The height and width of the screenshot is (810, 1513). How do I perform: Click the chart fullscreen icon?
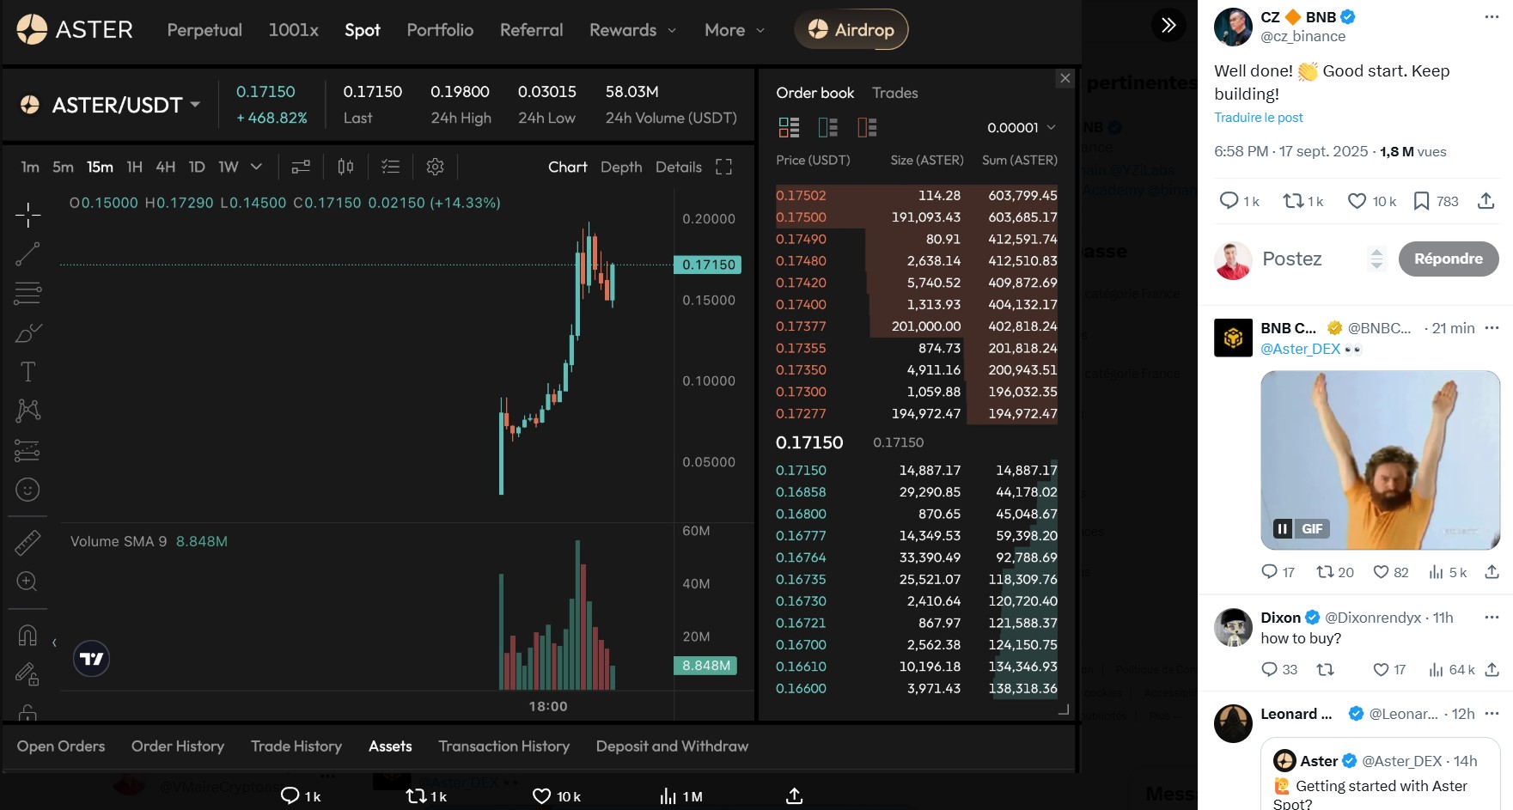point(723,167)
